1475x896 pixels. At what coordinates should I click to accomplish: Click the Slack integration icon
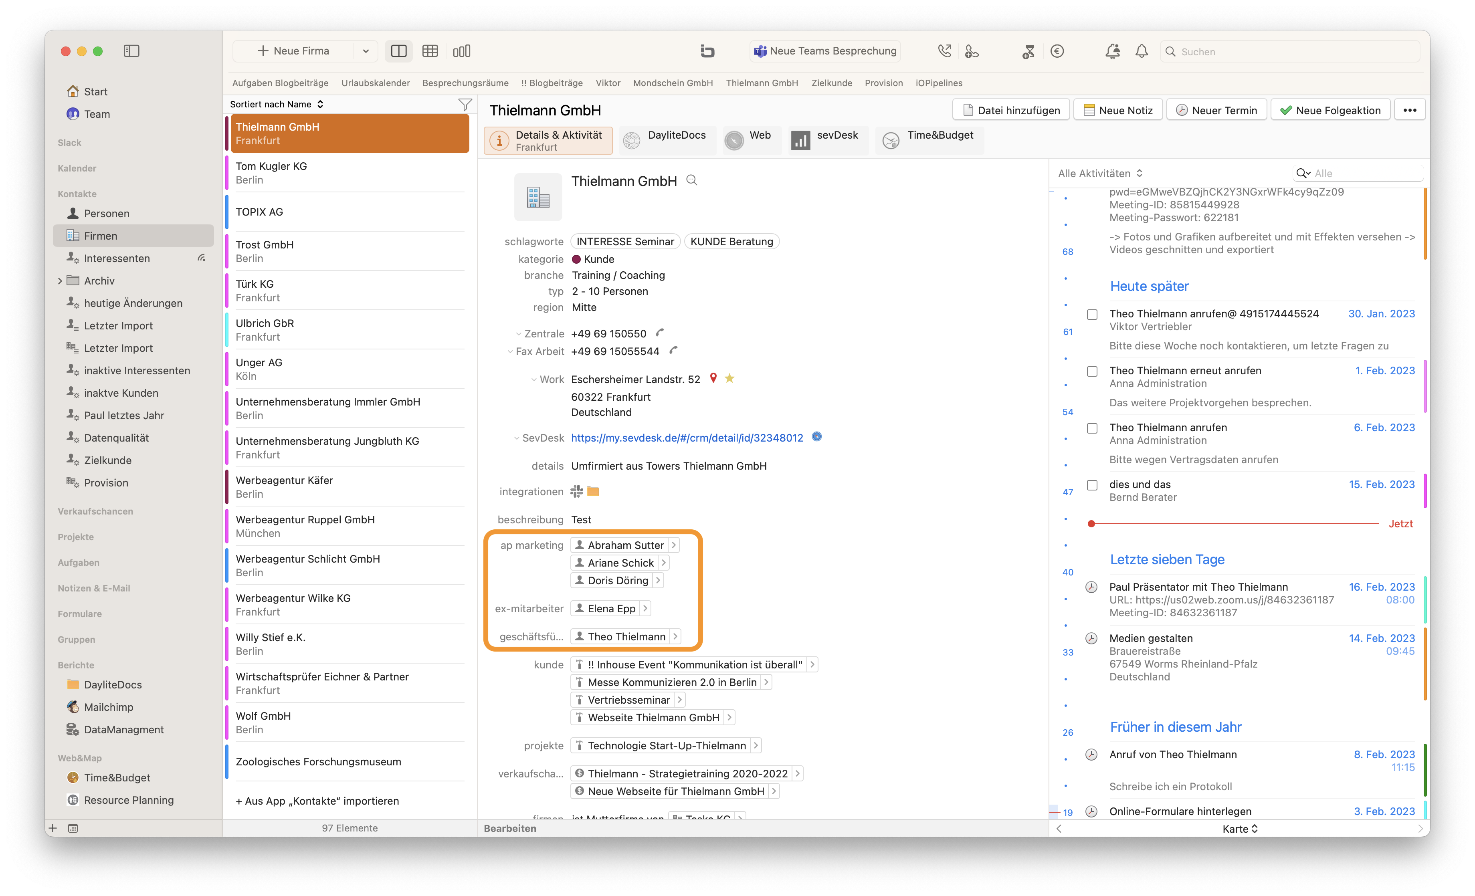click(x=576, y=491)
